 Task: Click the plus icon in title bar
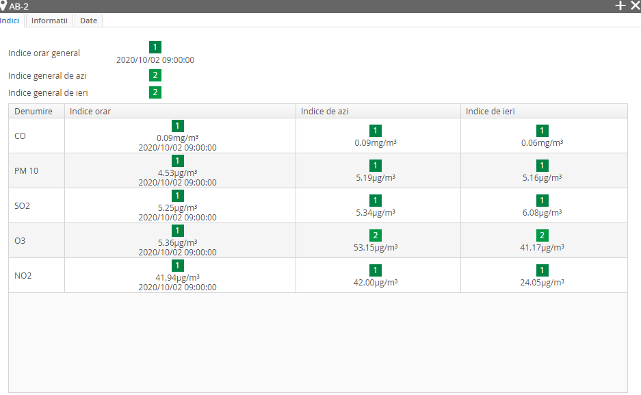coord(620,5)
